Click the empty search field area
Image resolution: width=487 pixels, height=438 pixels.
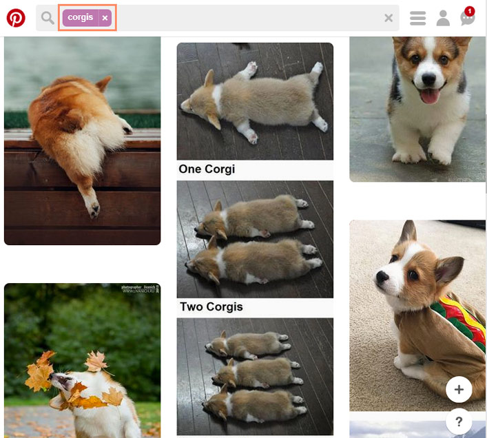[248, 18]
